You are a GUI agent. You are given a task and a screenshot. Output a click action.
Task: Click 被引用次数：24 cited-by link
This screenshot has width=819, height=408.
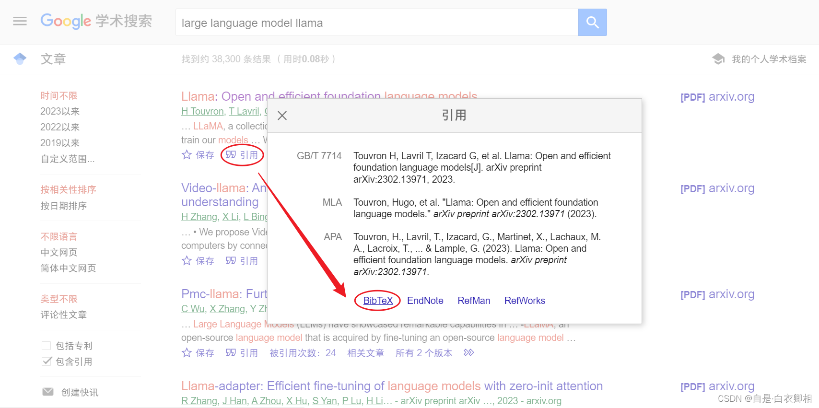[x=303, y=353]
